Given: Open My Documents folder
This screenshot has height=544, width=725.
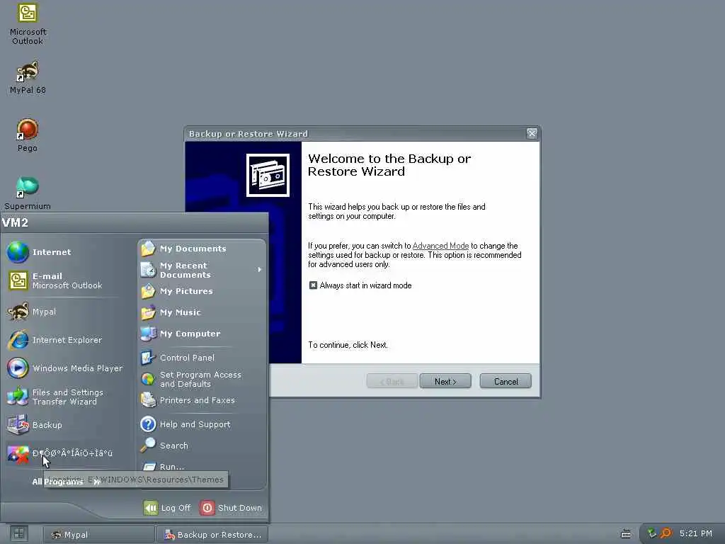Looking at the screenshot, I should coord(202,249).
